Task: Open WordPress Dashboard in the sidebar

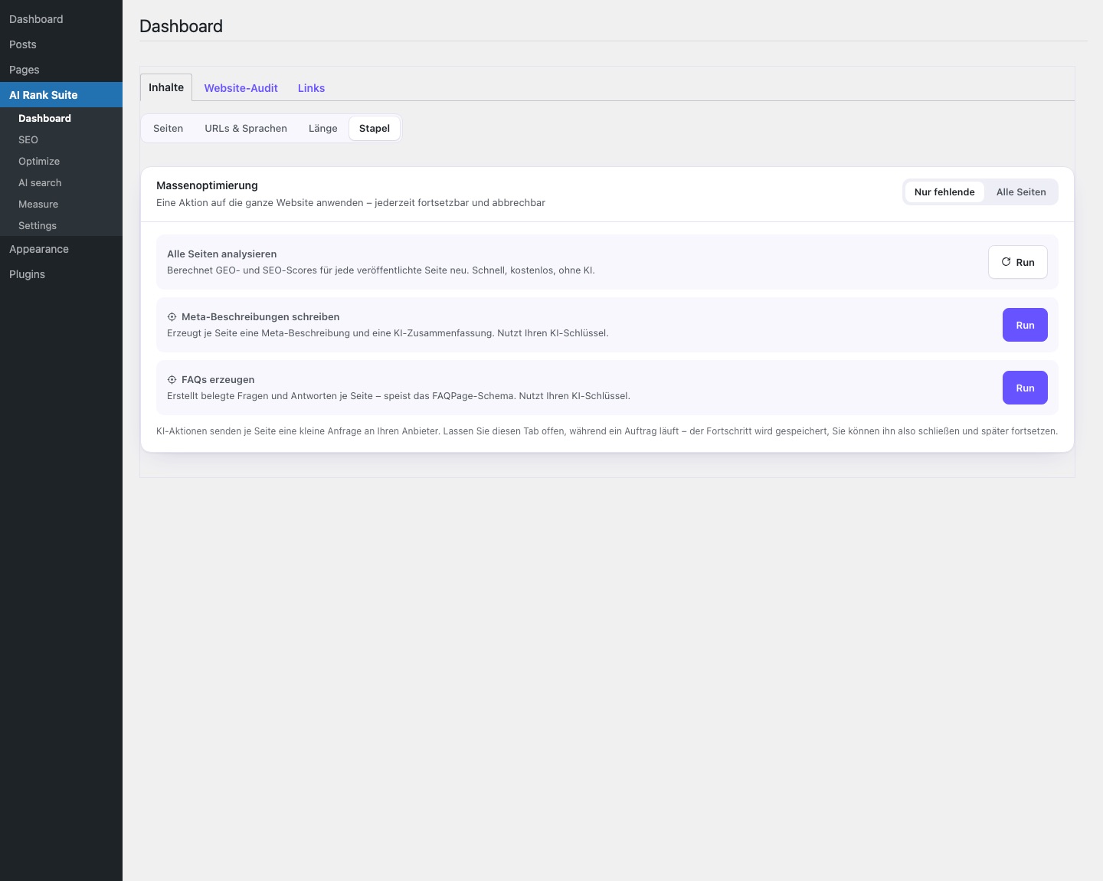Action: [x=61, y=19]
